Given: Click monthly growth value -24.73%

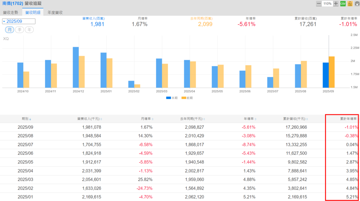Looking at the screenshot, I should pos(144,188).
